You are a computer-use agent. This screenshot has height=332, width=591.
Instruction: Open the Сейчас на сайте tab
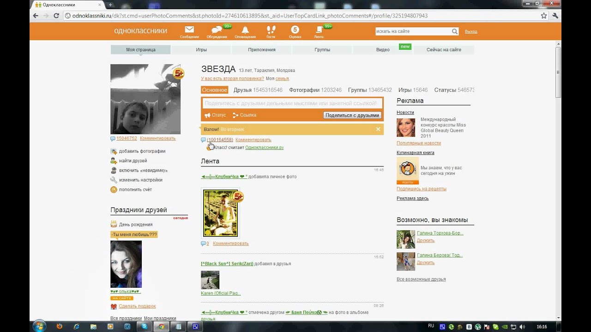pyautogui.click(x=444, y=49)
